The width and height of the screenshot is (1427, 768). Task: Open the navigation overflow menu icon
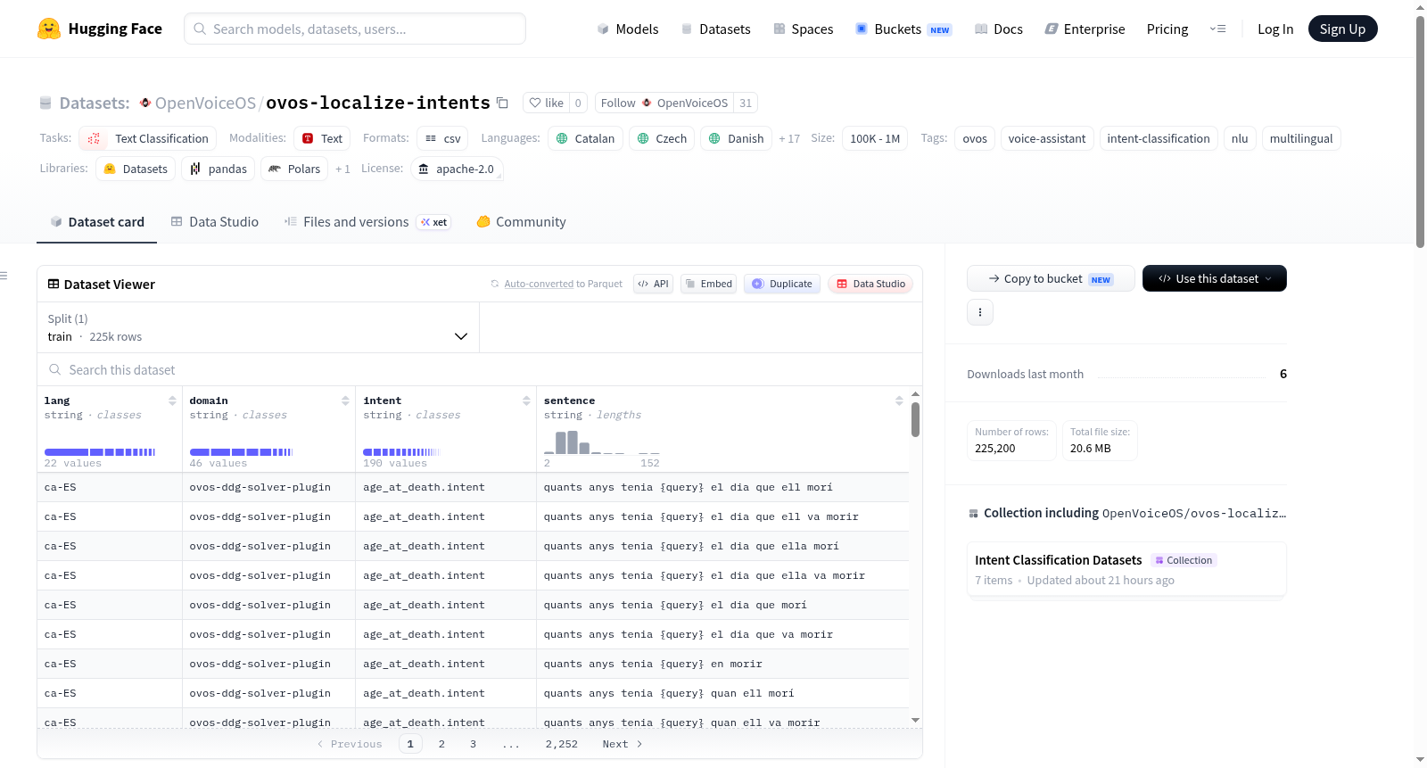pos(1217,29)
